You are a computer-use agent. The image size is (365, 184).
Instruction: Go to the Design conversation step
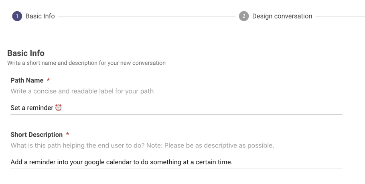point(282,16)
